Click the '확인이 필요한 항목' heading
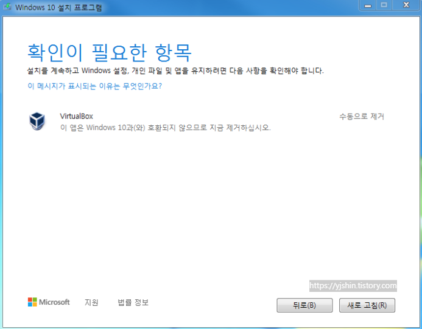422x329 pixels. (x=110, y=52)
